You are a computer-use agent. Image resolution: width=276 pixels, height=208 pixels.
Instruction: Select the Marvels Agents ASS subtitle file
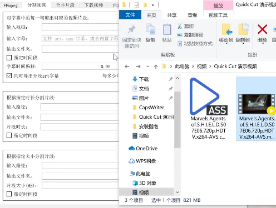pos(209,109)
